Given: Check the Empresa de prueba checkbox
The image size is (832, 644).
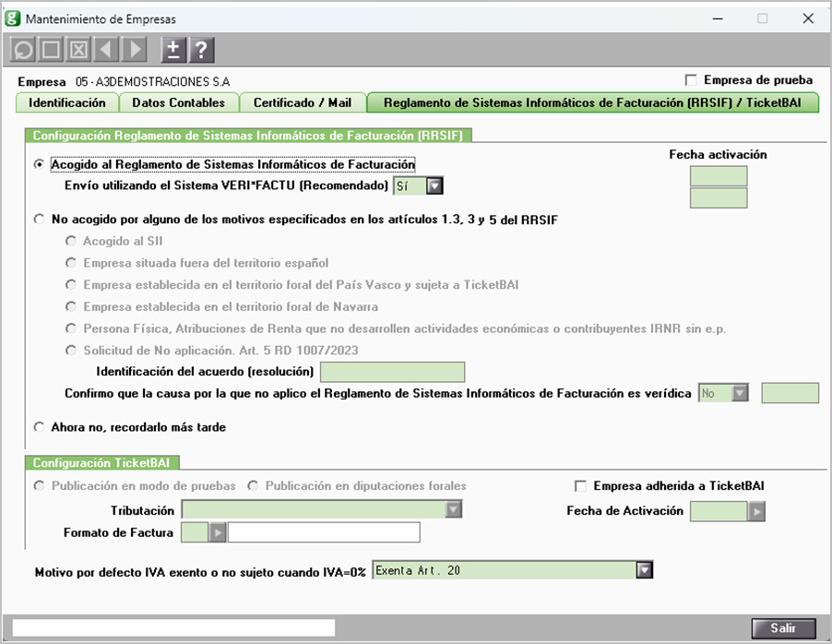Looking at the screenshot, I should point(691,80).
